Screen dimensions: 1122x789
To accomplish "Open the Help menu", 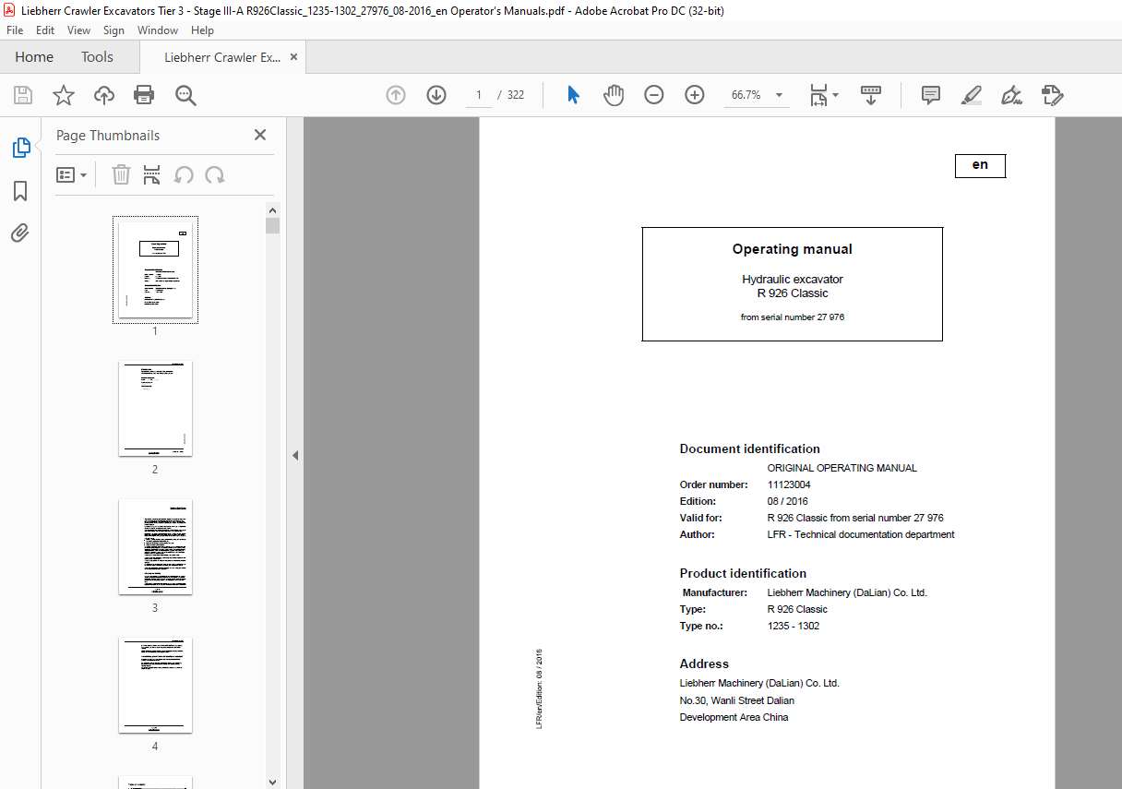I will point(202,30).
